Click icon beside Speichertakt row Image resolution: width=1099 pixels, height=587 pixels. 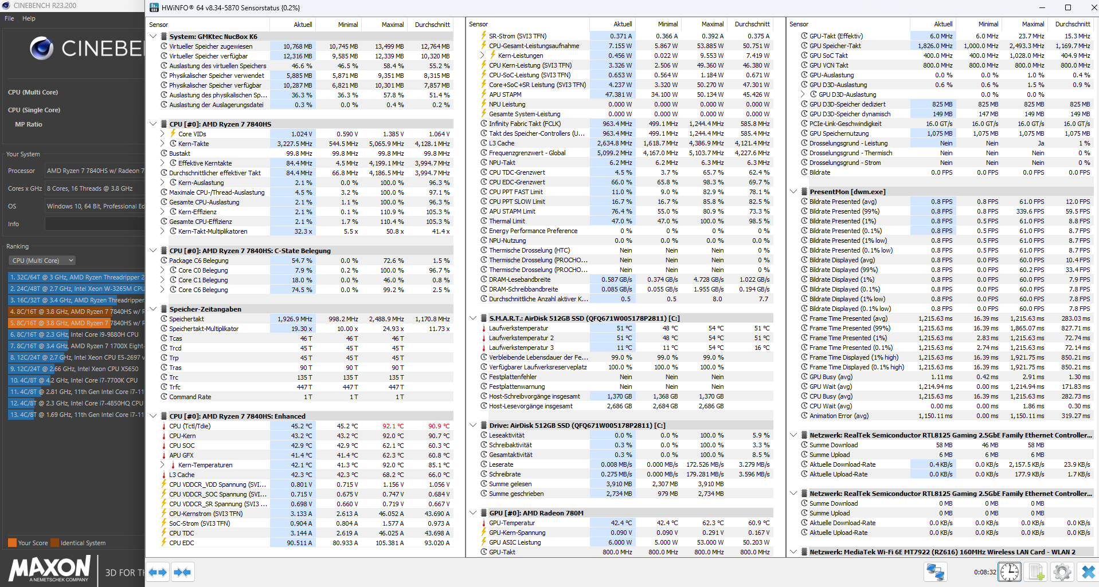point(164,319)
